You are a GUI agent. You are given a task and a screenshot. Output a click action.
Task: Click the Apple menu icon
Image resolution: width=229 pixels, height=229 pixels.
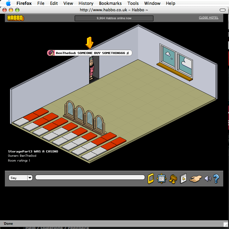click(8, 3)
